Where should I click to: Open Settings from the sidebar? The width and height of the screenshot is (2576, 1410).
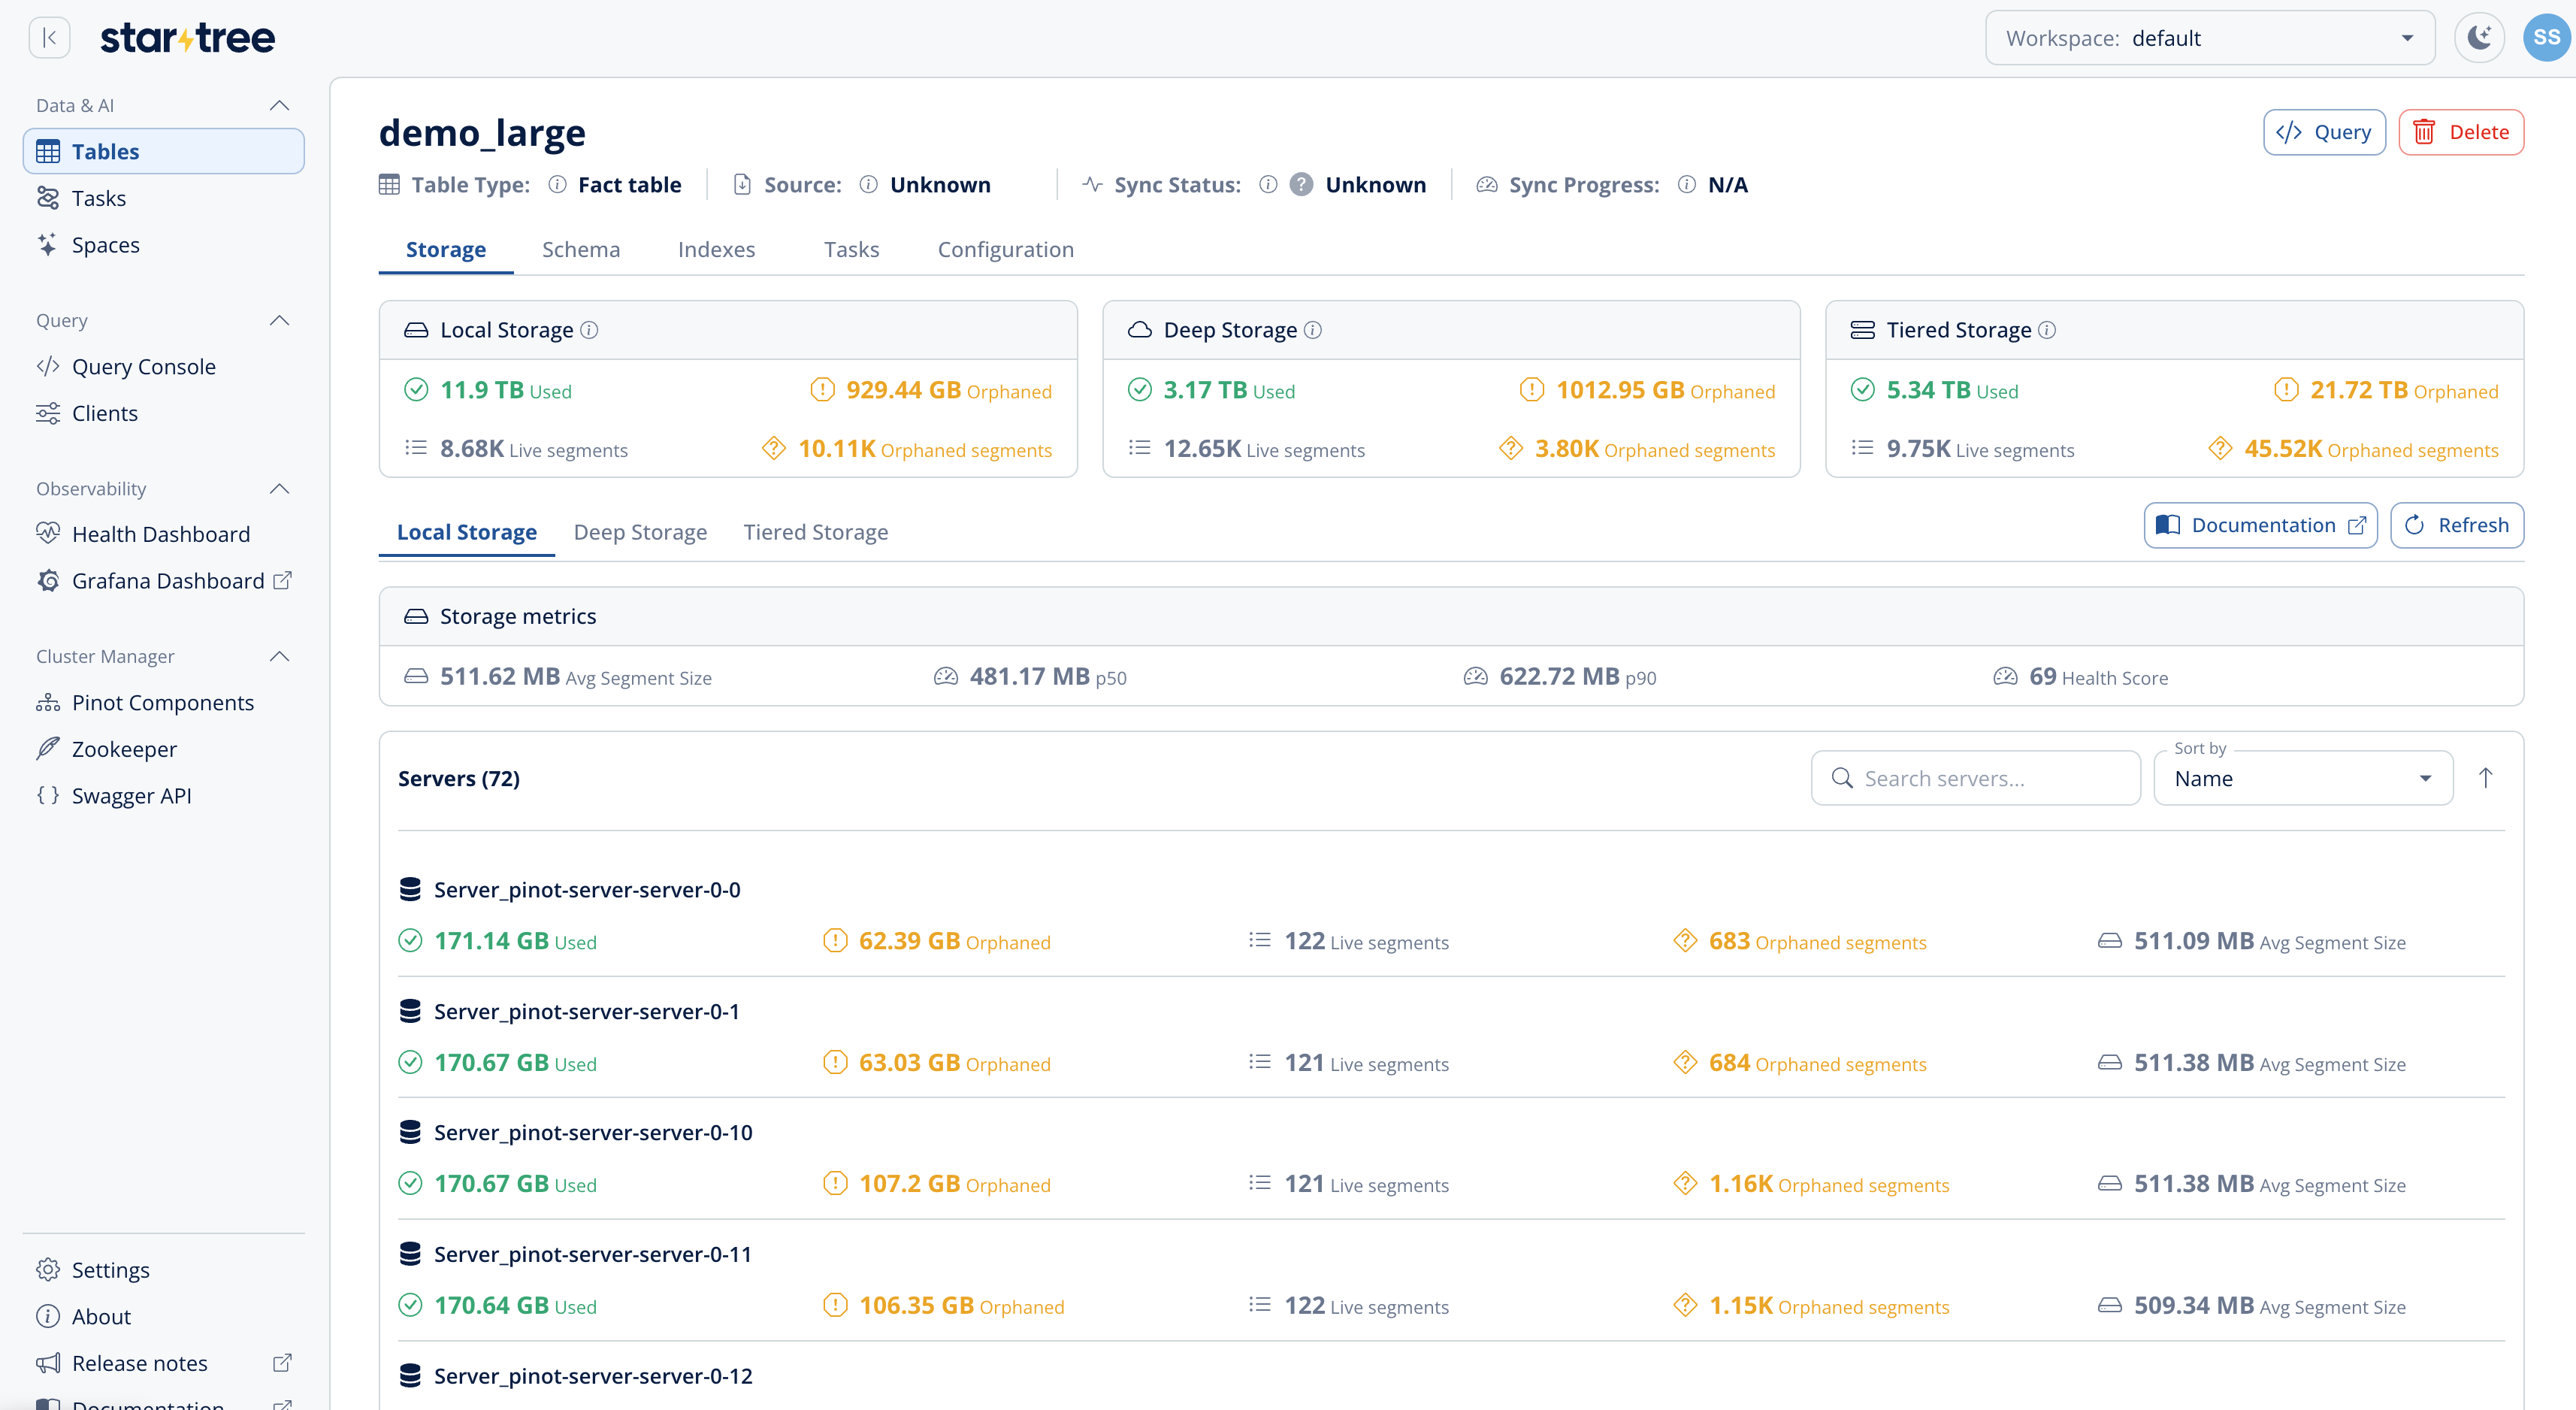[163, 1270]
